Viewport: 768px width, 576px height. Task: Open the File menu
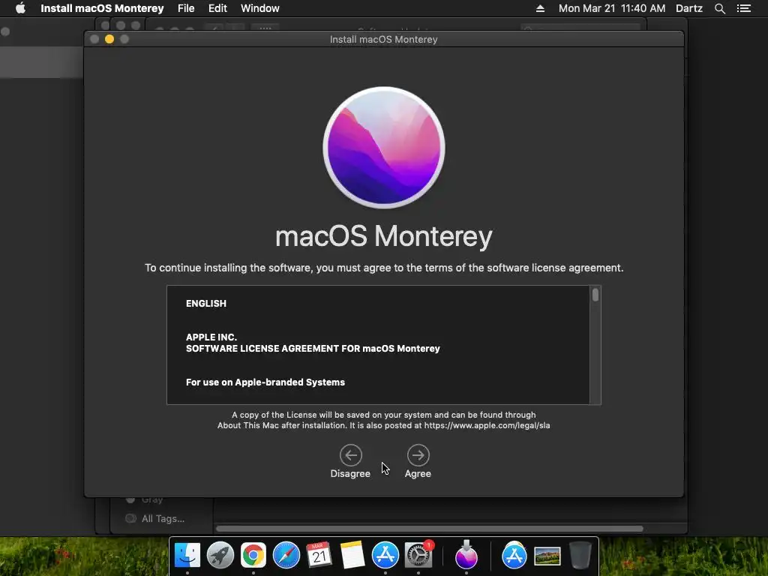click(x=186, y=8)
